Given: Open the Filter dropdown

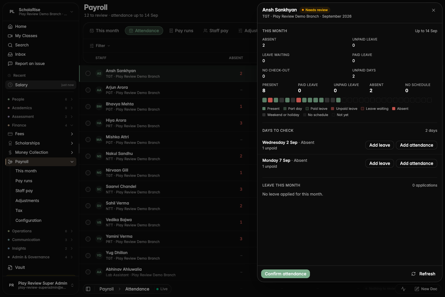Looking at the screenshot, I should click(100, 46).
